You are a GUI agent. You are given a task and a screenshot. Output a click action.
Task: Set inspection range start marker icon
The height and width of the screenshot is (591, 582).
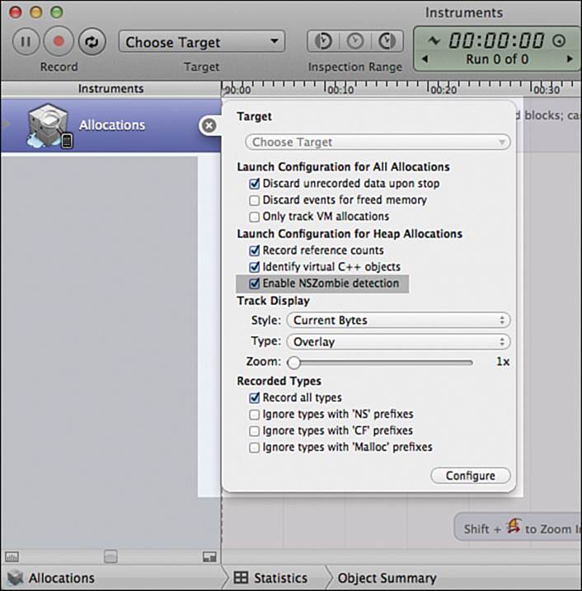pyautogui.click(x=323, y=41)
